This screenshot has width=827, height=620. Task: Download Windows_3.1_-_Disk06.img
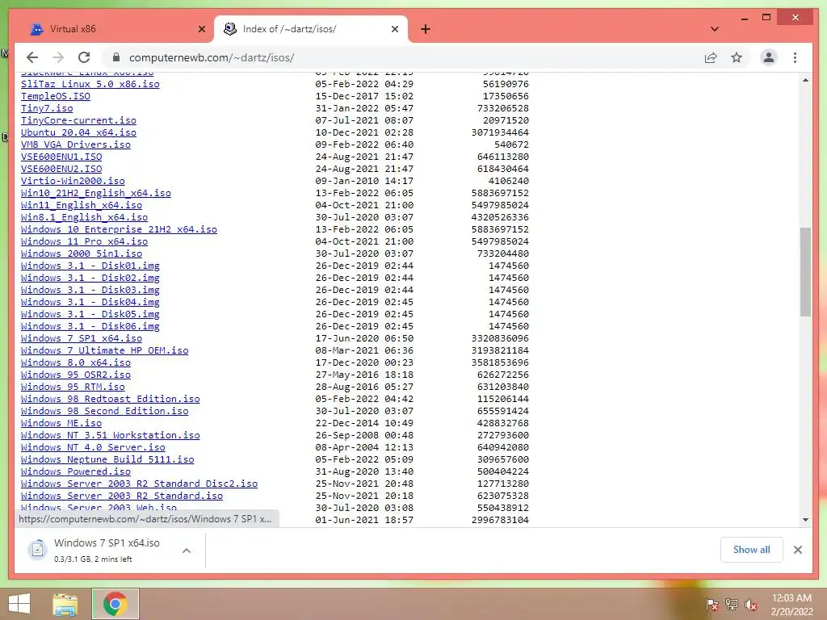[90, 326]
